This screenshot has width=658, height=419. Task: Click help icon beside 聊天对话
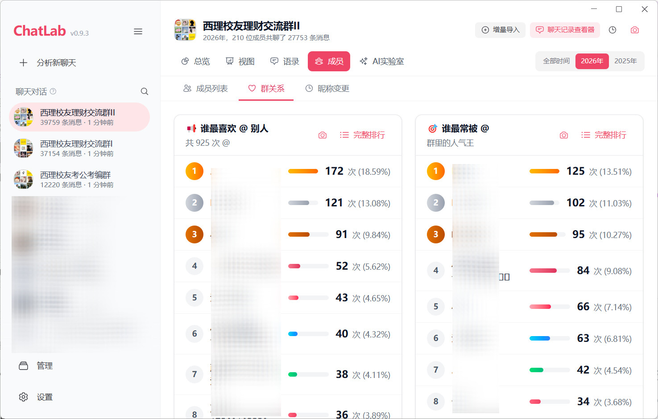coord(53,91)
